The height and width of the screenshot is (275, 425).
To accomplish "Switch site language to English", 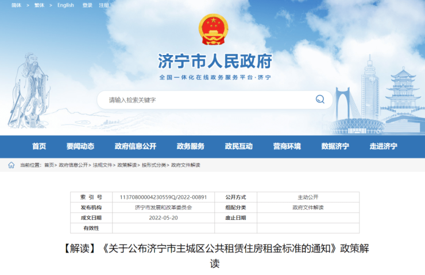I will [x=65, y=5].
